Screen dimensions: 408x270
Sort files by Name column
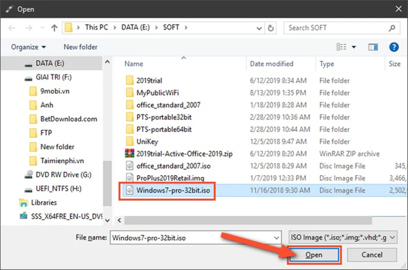[x=134, y=64]
